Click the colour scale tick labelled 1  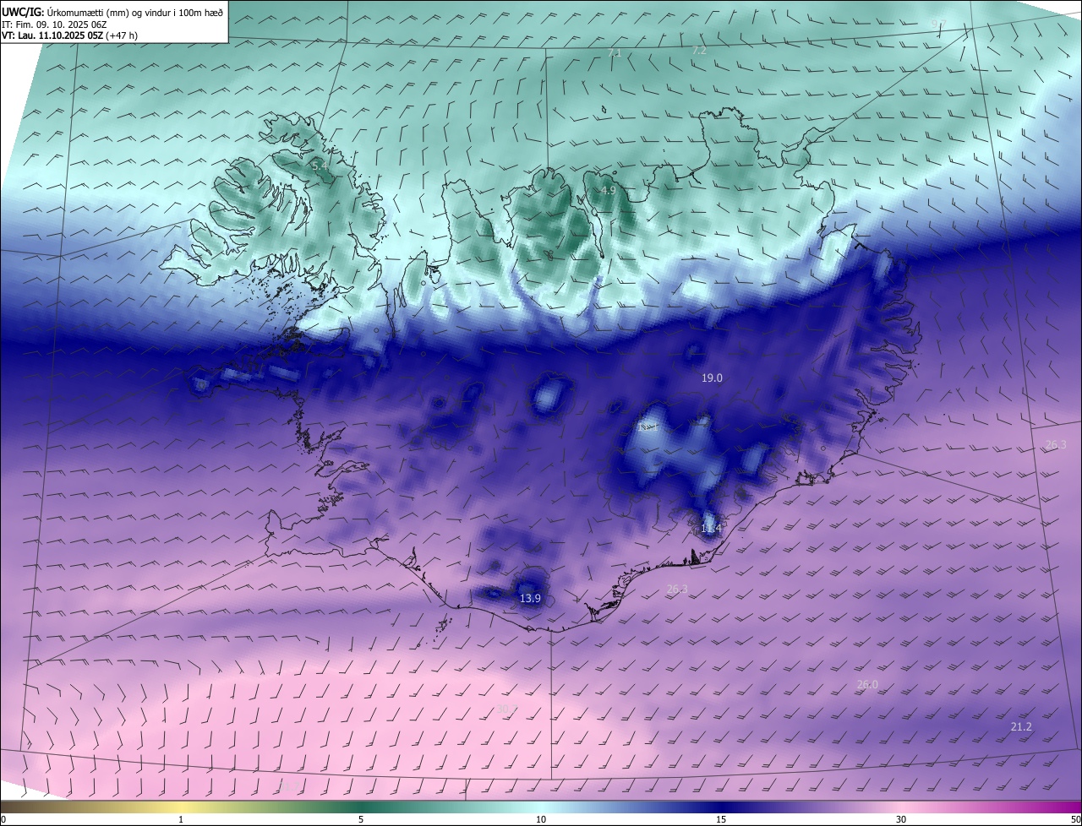tap(181, 819)
